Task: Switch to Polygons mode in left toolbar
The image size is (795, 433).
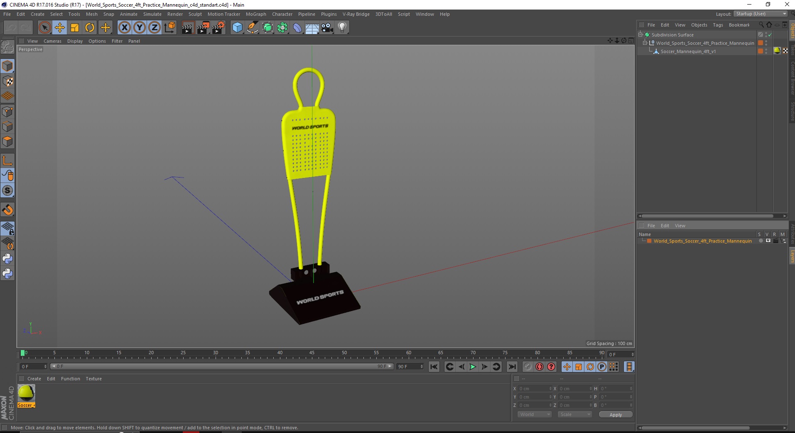Action: pos(7,141)
